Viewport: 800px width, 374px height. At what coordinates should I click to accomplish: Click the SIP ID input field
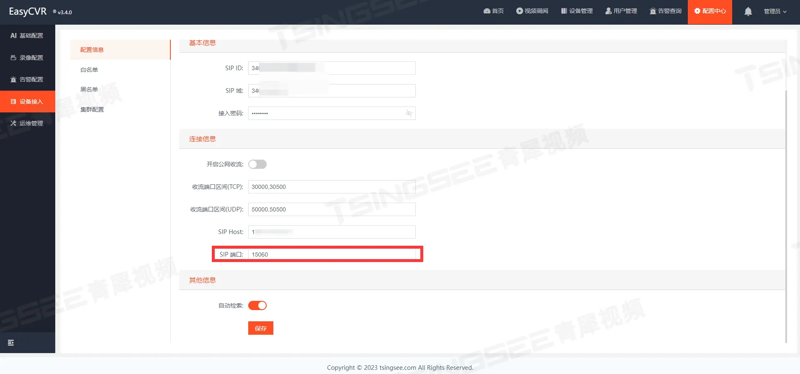coord(332,68)
